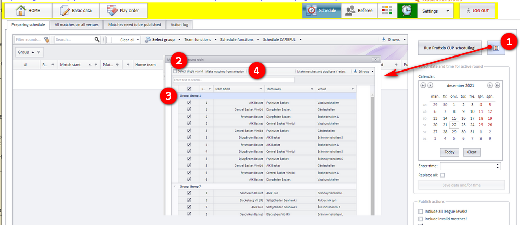Switch to All matches on all venues tab
Screen dimensions: 520x225
click(x=76, y=25)
